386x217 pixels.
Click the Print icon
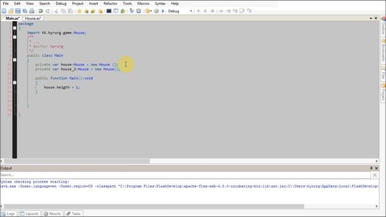point(32,11)
